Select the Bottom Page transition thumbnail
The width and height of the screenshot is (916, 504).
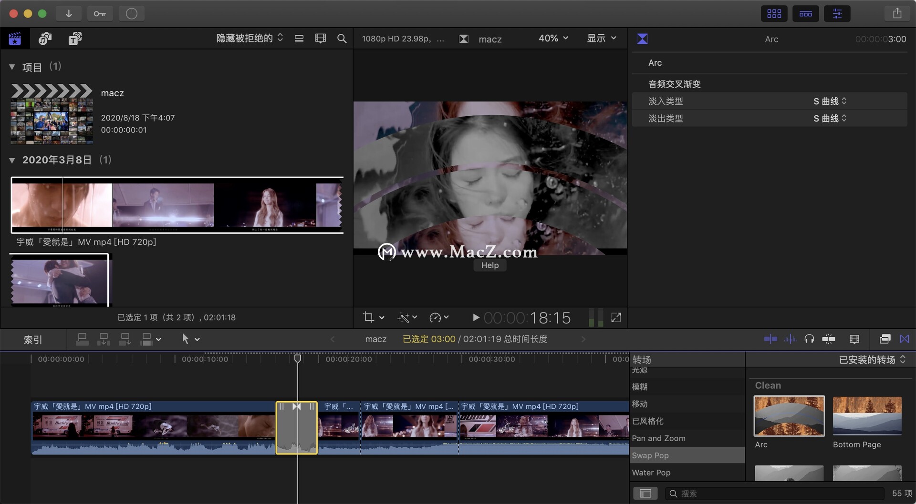coord(867,416)
